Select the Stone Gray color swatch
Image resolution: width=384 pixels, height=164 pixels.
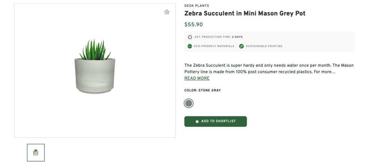point(189,103)
